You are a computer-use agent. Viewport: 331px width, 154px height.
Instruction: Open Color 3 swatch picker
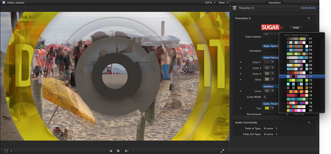[267, 74]
